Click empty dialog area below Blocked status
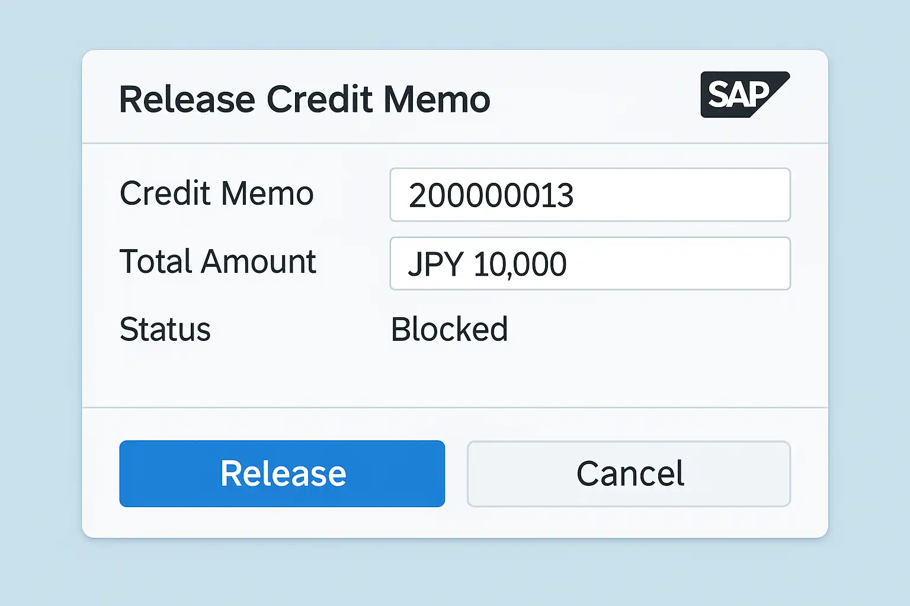The width and height of the screenshot is (910, 606). [450, 379]
